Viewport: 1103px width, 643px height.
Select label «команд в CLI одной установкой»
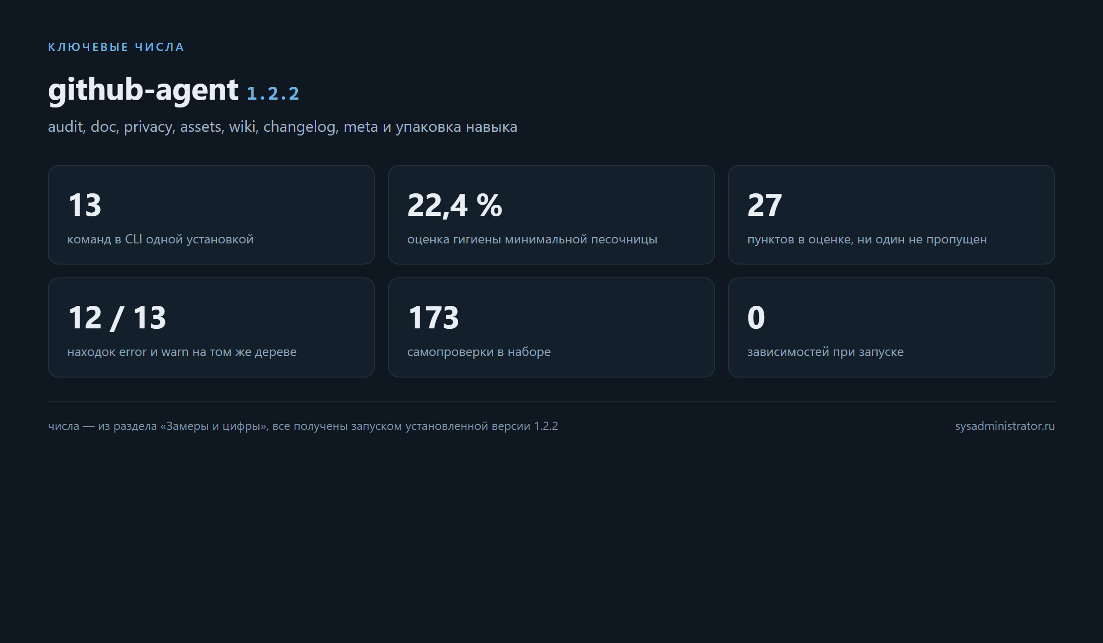point(160,239)
